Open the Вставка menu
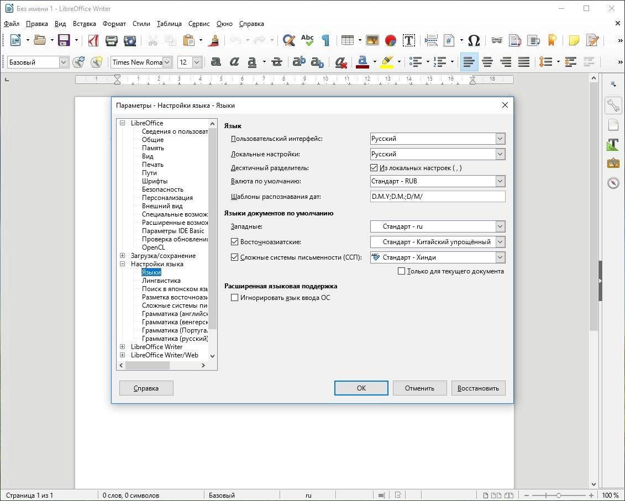This screenshot has height=501, width=625. tap(85, 24)
